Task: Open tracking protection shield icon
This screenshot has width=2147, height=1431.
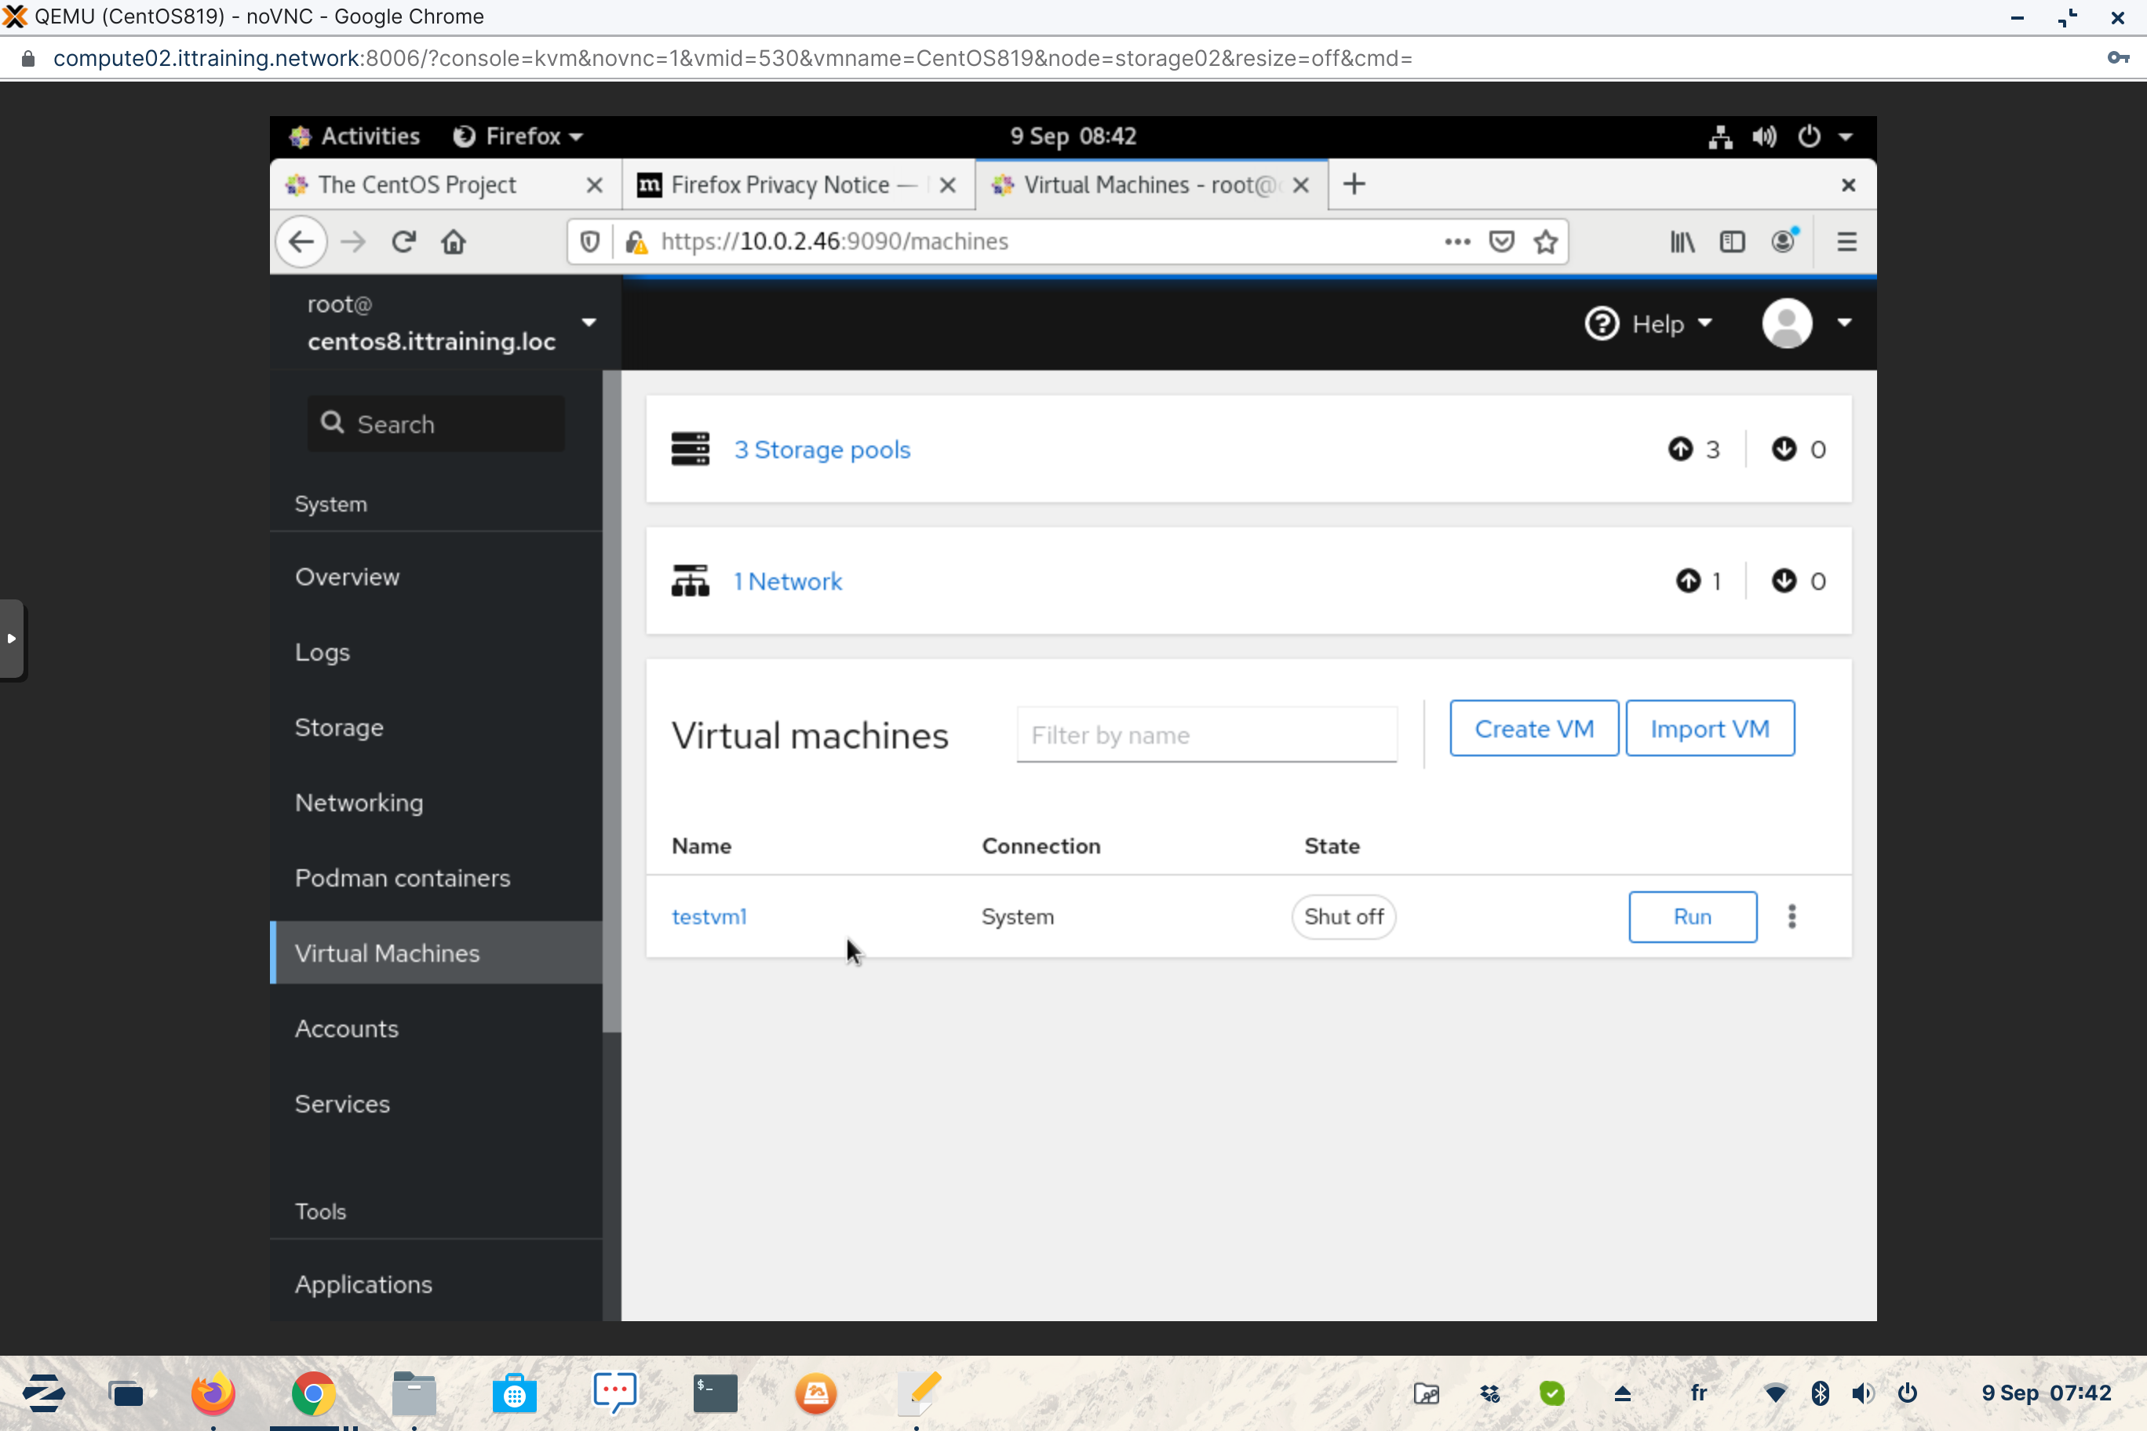Action: tap(591, 242)
